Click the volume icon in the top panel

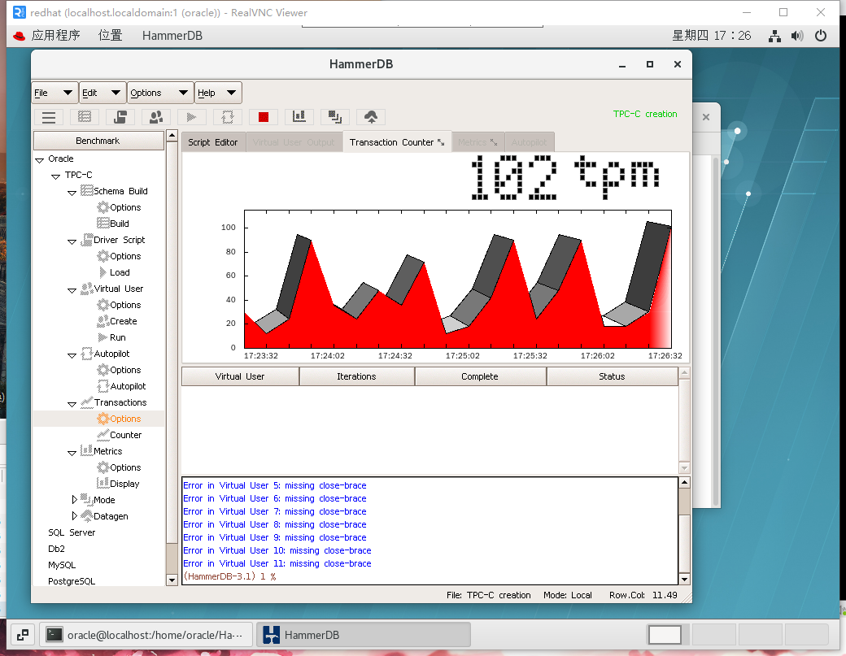coord(797,36)
